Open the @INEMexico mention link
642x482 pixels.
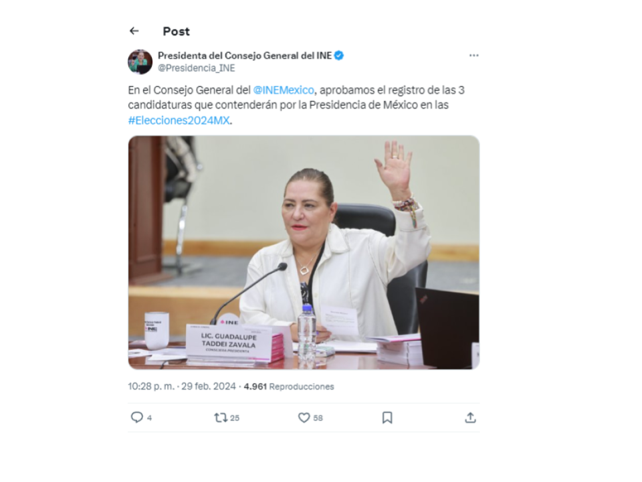coord(284,90)
